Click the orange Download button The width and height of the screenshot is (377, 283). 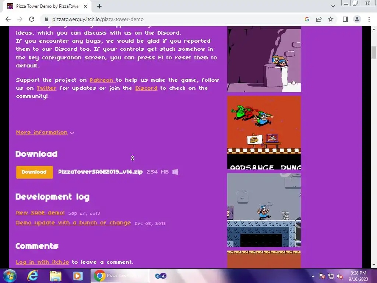pyautogui.click(x=34, y=172)
